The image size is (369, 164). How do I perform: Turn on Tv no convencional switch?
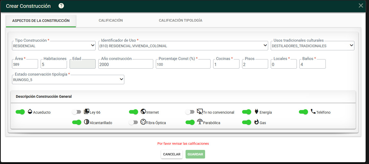pyautogui.click(x=190, y=112)
